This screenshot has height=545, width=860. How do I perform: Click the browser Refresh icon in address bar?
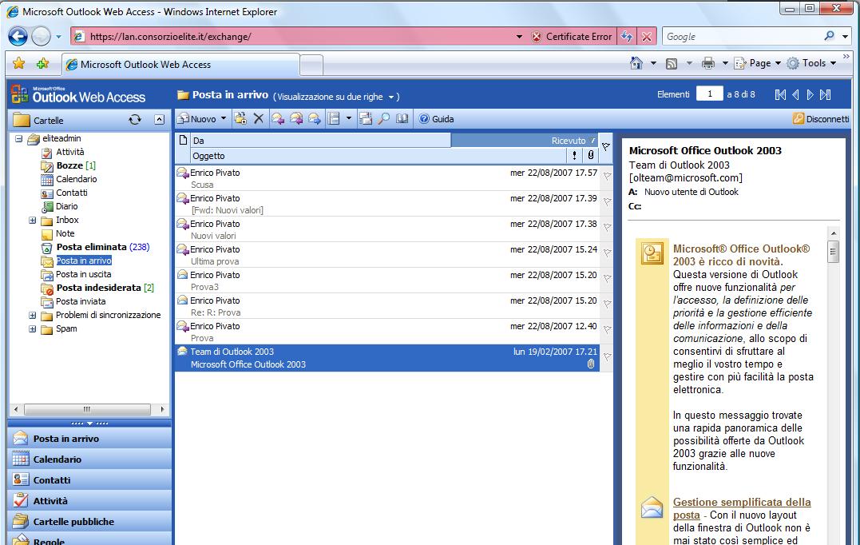coord(626,36)
